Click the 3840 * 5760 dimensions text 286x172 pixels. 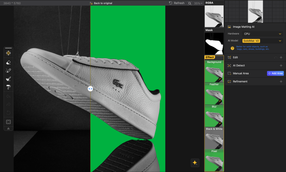pos(12,3)
